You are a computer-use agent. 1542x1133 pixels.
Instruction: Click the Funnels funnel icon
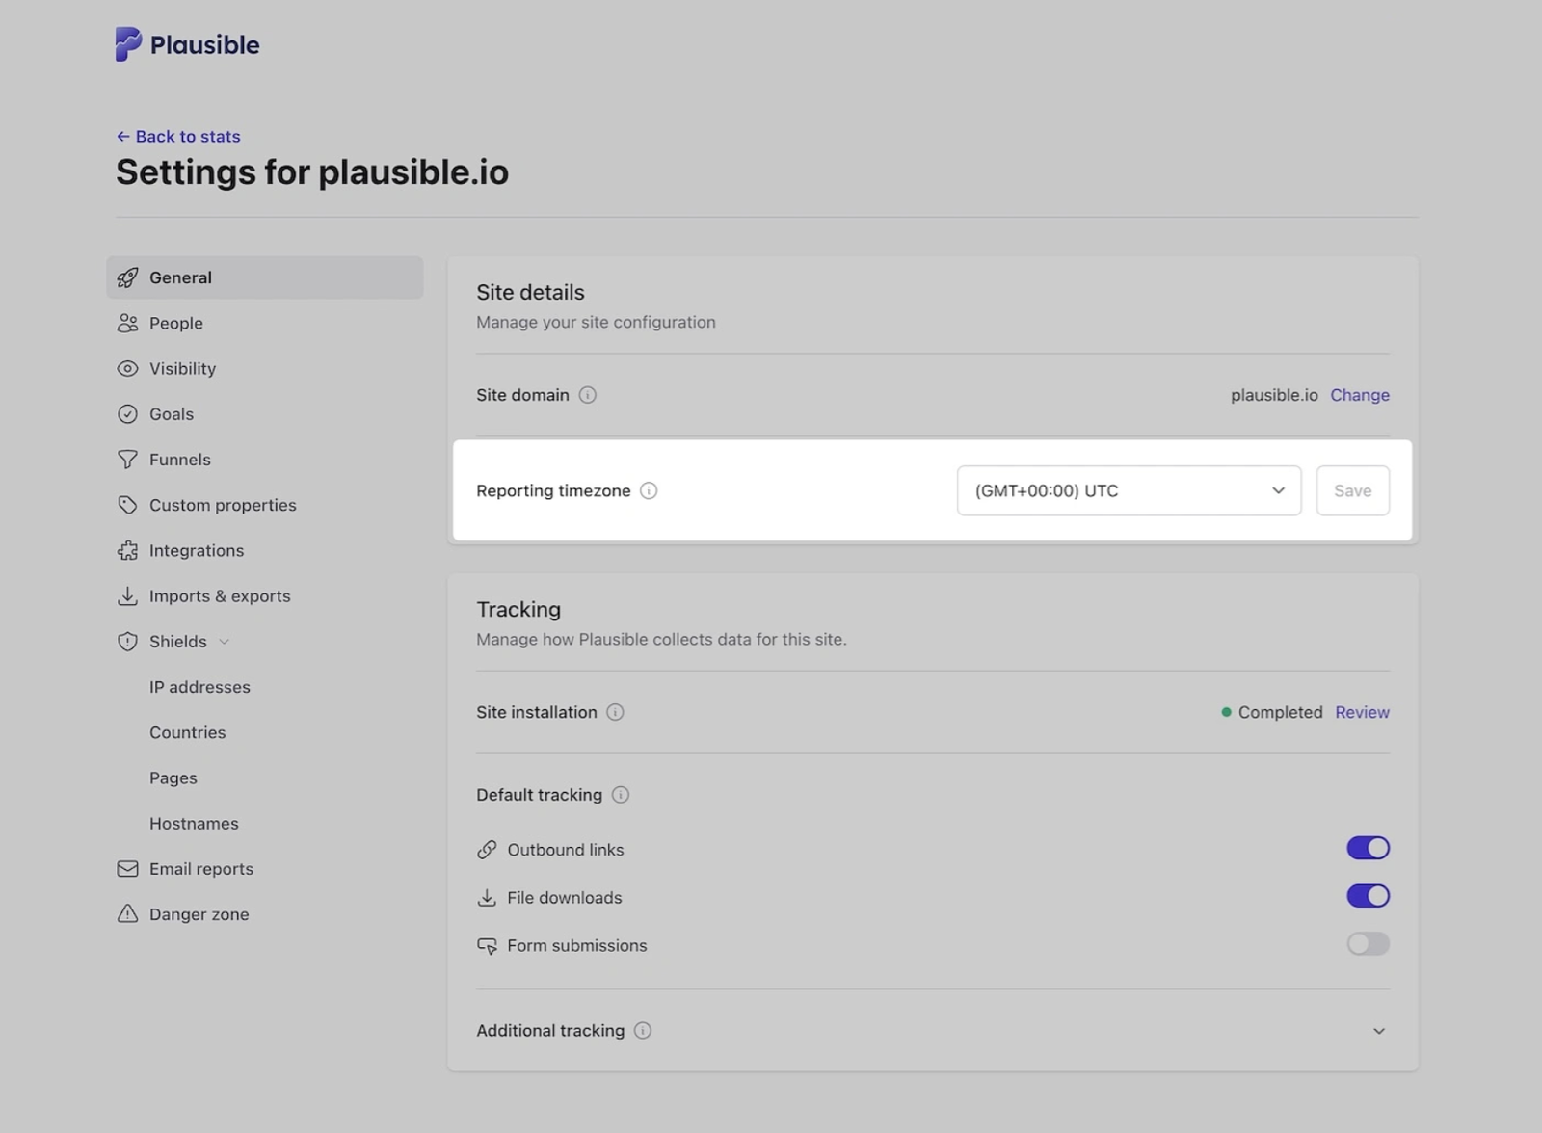[x=127, y=460]
